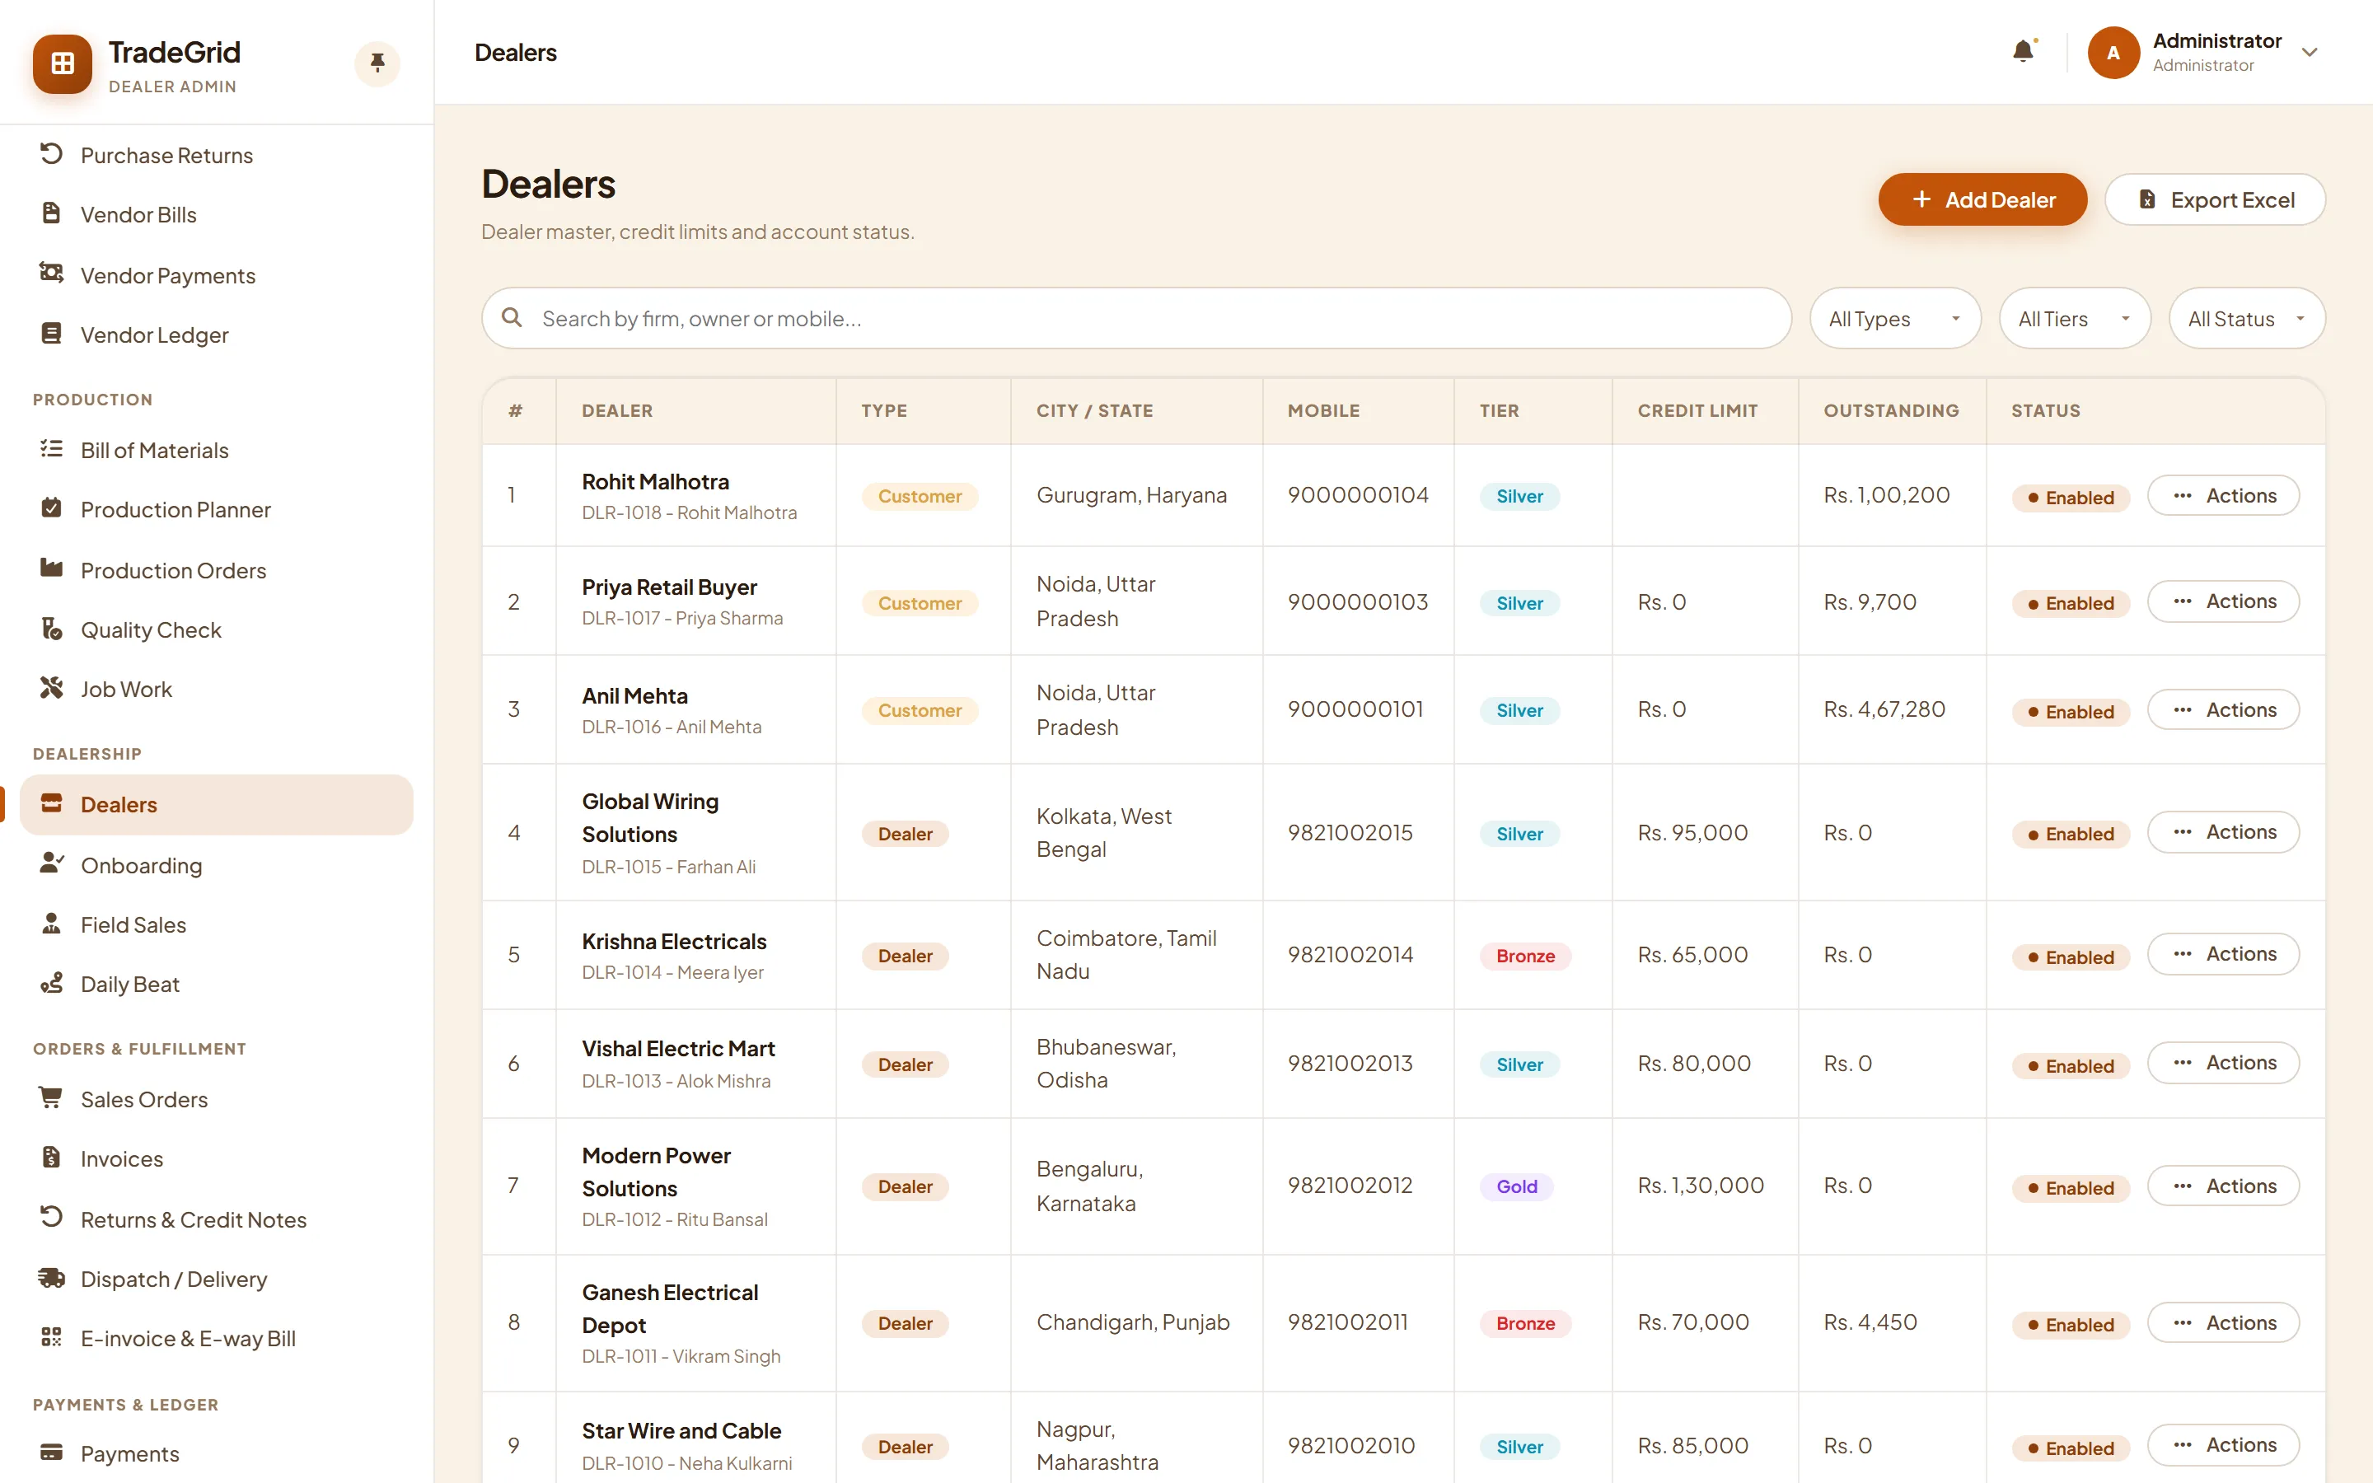
Task: Click dealer name Vishal Electric Mart
Action: pos(679,1049)
